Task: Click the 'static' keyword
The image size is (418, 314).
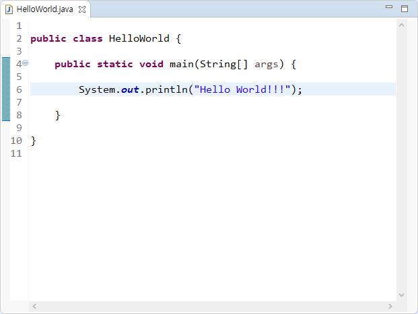Action: pos(115,64)
